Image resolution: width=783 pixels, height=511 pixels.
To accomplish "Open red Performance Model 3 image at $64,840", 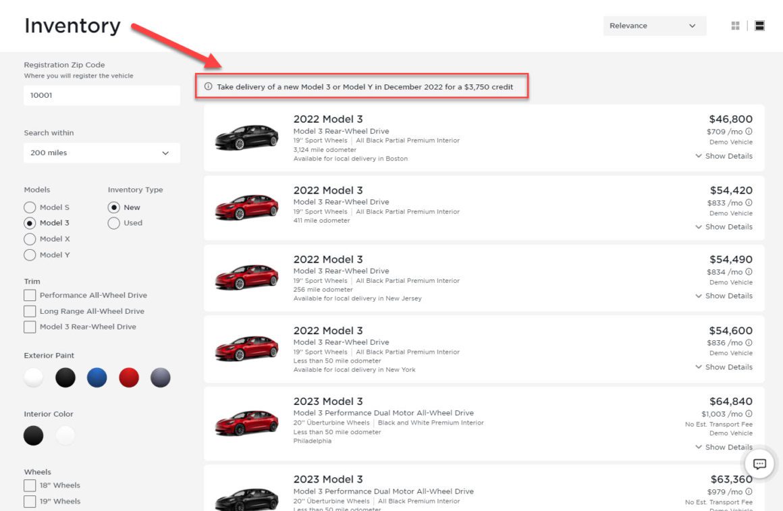I will (x=246, y=423).
